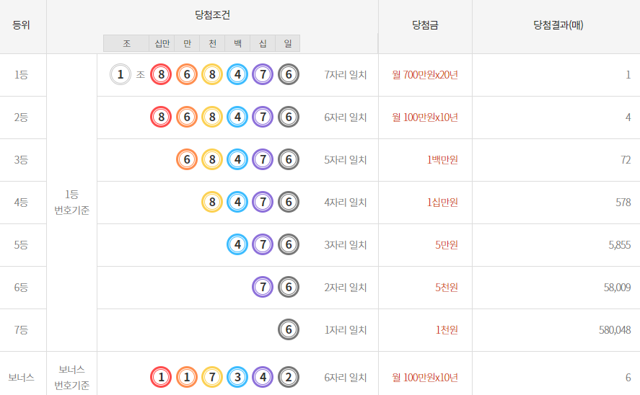Click the result count 5,855
The height and width of the screenshot is (395, 640).
click(x=620, y=245)
